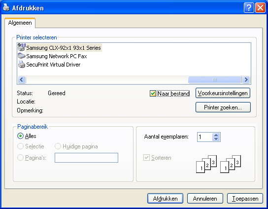Click the printer icon in the title bar

pyautogui.click(x=6, y=7)
